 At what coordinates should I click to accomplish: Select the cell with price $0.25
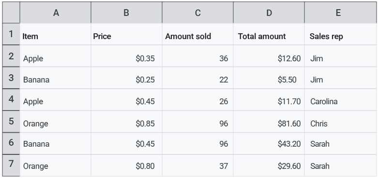pyautogui.click(x=126, y=78)
